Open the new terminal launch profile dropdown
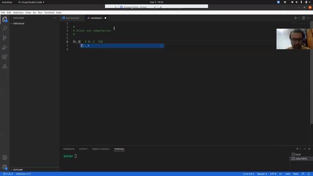The width and height of the screenshot is (313, 176). pyautogui.click(x=300, y=149)
